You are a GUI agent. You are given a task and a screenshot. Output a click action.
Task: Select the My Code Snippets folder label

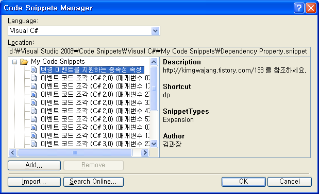pos(58,62)
